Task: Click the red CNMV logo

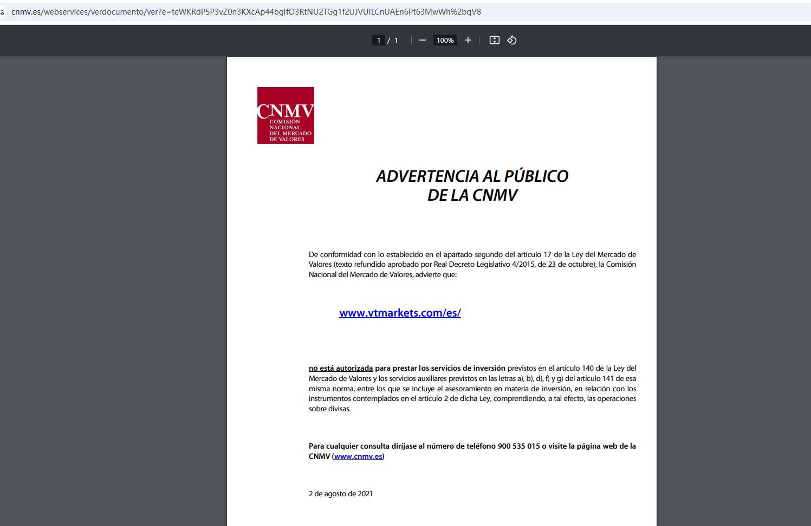Action: point(286,115)
